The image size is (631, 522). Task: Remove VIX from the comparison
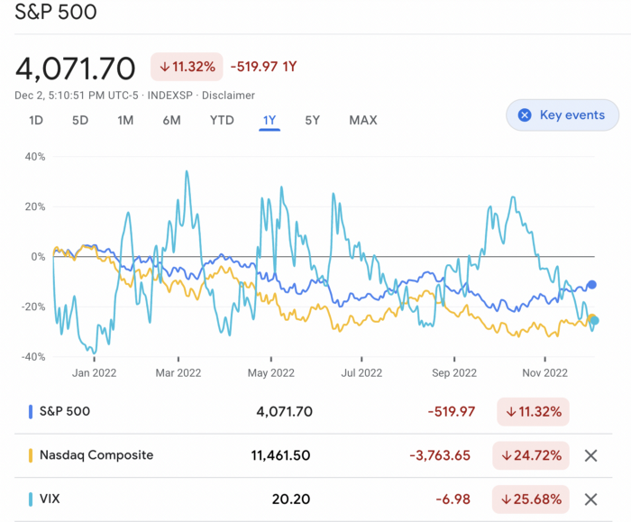tap(590, 499)
